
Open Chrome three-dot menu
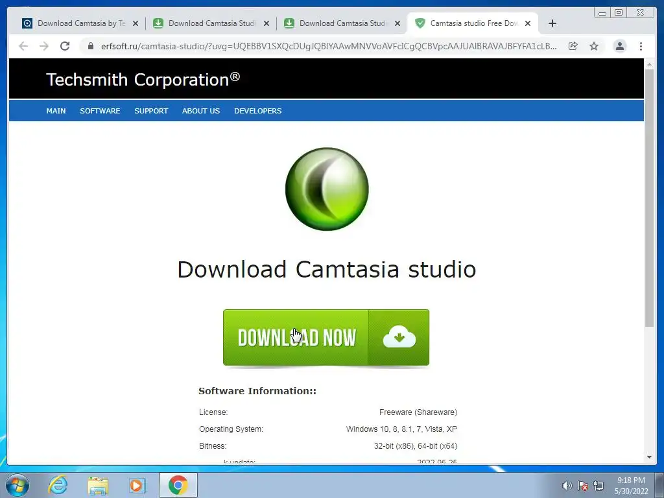coord(641,46)
